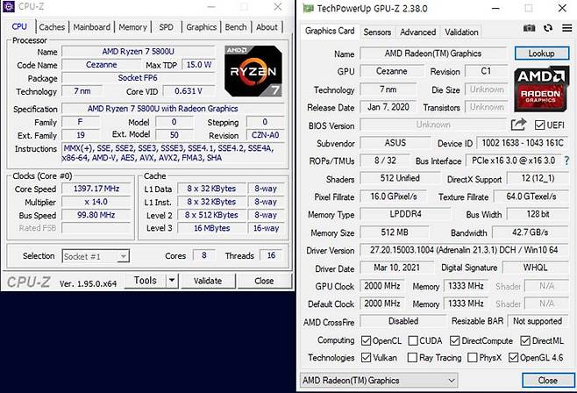Click the Ryzen 7 logo in CPU-Z
This screenshot has height=393, width=577.
(x=253, y=71)
